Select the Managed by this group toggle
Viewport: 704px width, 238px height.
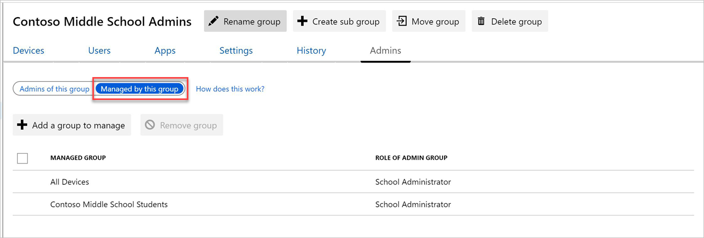point(139,89)
